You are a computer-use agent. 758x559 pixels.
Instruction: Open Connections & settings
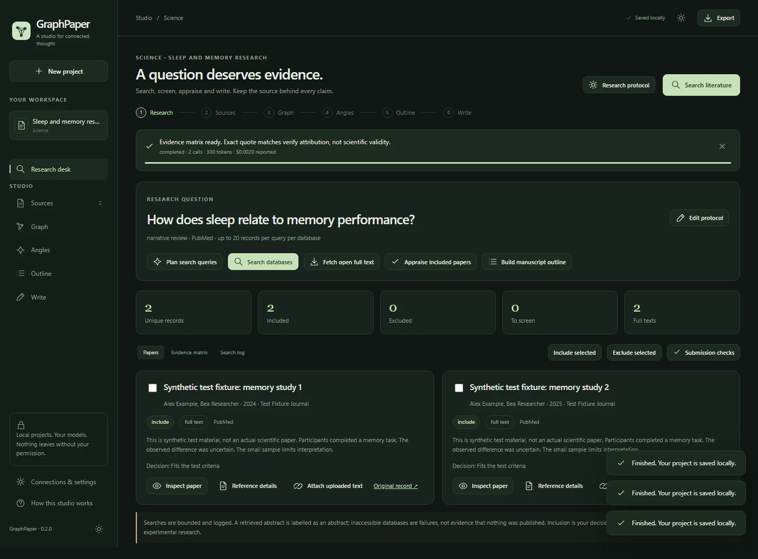58,482
